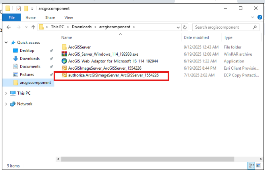Unpin Documents using its pin icon
Screen dimensions: 265x171
[x=51, y=66]
